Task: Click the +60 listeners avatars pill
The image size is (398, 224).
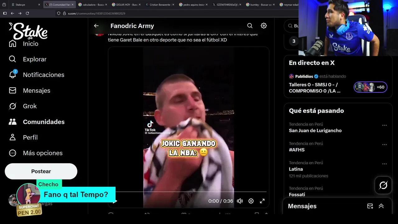Action: pyautogui.click(x=370, y=87)
